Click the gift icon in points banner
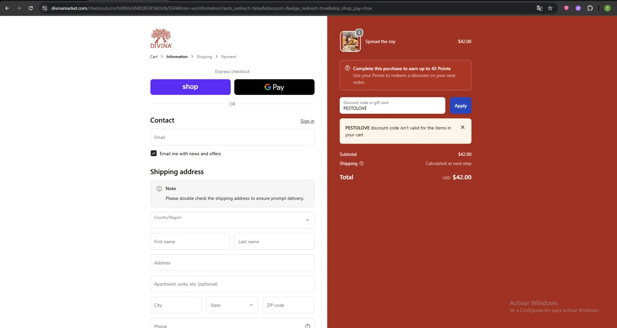The image size is (617, 328). pyautogui.click(x=348, y=68)
